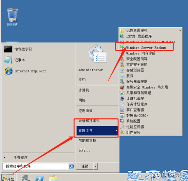This screenshot has height=181, width=188.
Task: Open 控制面板 from the Start menu
Action: click(x=86, y=111)
